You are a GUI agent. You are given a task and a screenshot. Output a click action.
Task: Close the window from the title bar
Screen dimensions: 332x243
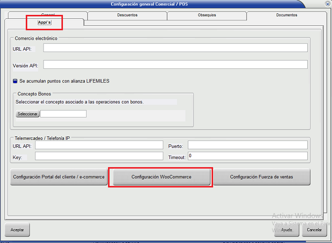click(x=325, y=4)
